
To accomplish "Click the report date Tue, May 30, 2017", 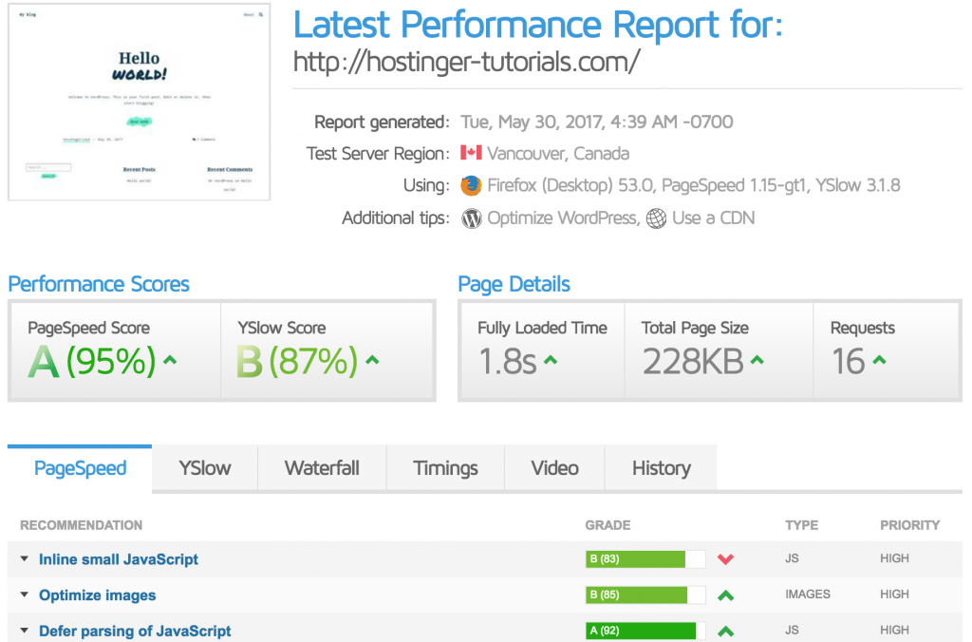I will pyautogui.click(x=596, y=122).
